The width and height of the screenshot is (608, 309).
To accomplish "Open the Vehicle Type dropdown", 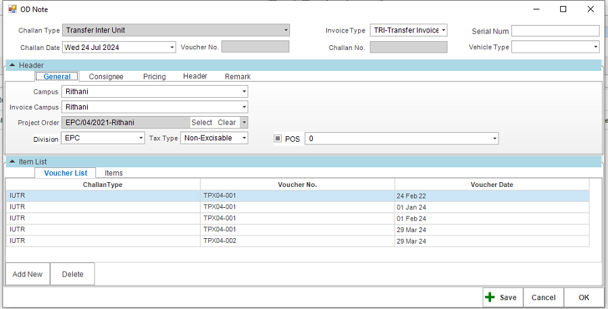I will click(x=595, y=47).
